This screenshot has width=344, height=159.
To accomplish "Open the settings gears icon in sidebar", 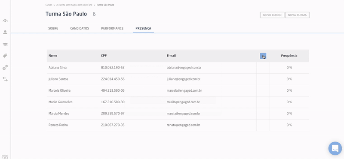I will (x=5, y=67).
